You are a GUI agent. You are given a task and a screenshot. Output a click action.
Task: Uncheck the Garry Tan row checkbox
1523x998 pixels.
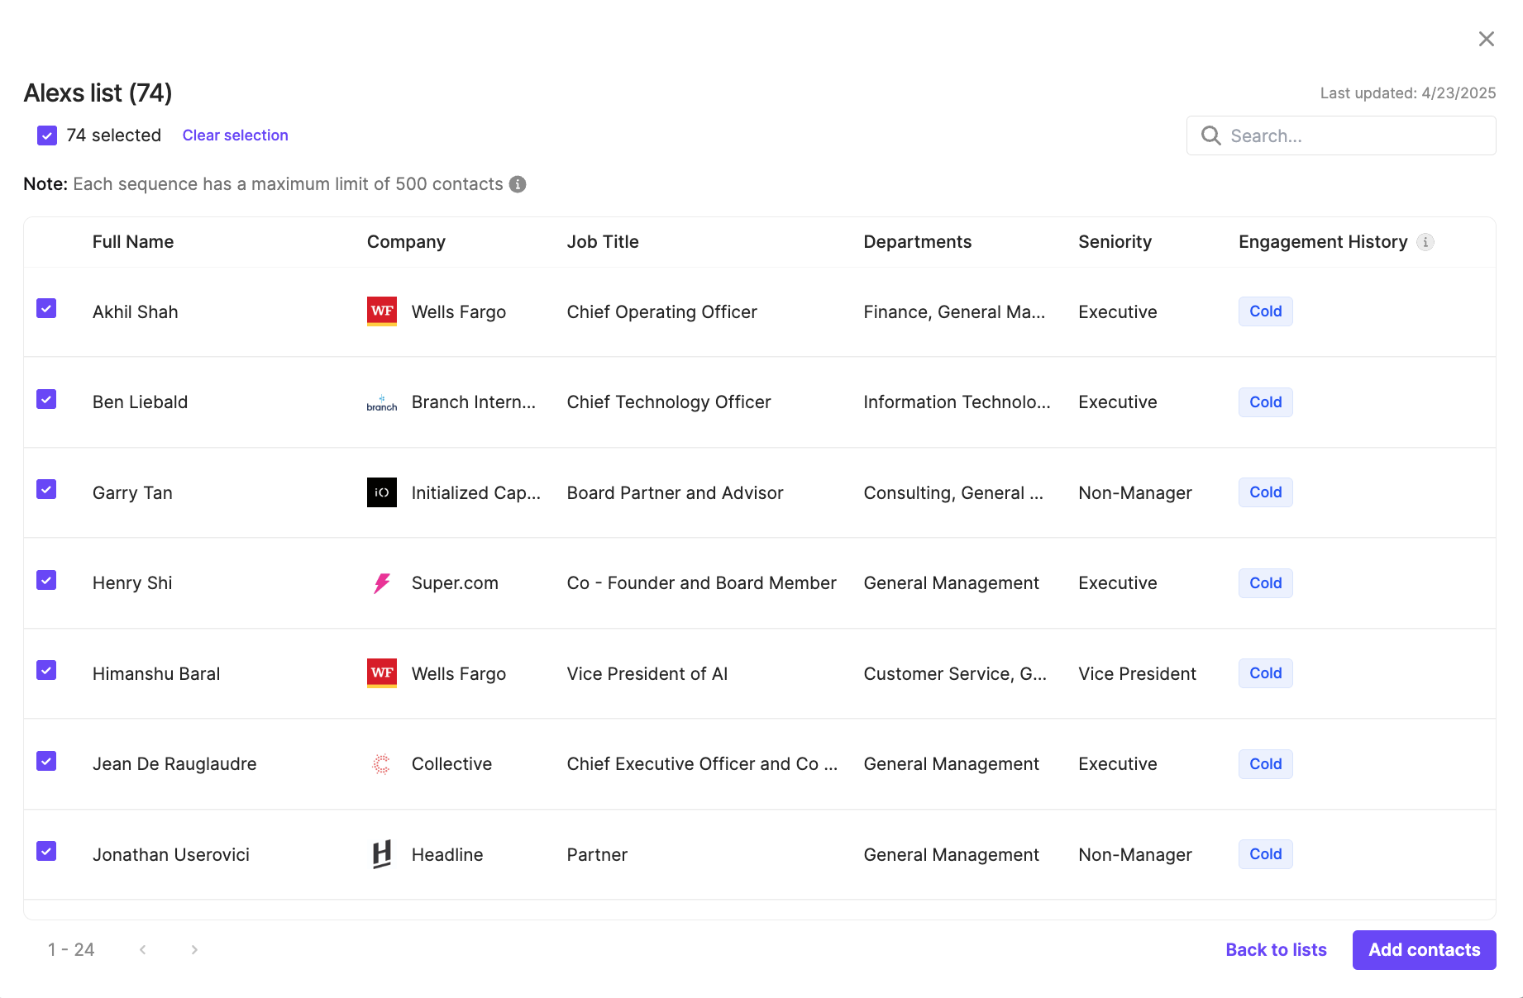point(46,489)
